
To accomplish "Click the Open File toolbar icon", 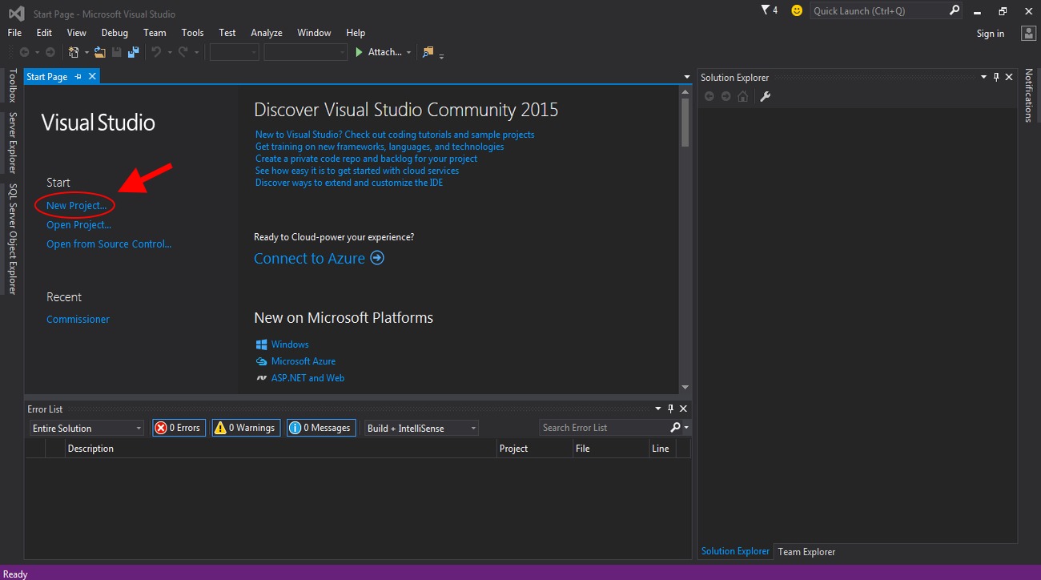I will point(100,52).
